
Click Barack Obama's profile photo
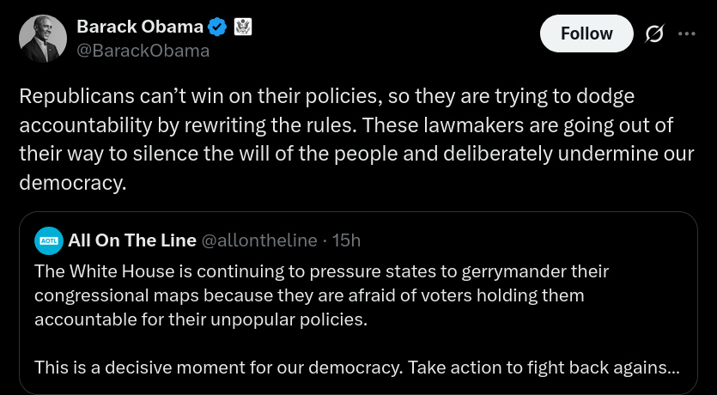43,39
